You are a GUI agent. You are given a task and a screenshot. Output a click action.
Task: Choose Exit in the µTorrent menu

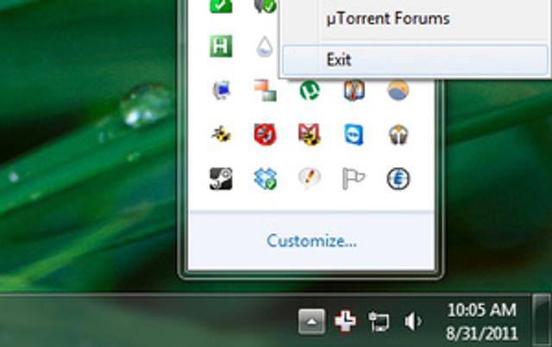tap(415, 59)
